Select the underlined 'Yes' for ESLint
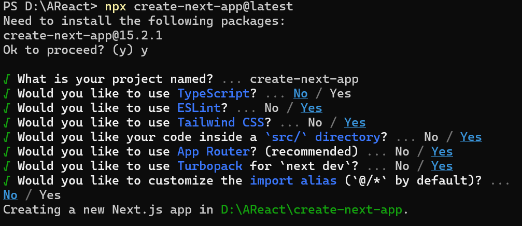Screen dimensions: 522x226 point(312,108)
